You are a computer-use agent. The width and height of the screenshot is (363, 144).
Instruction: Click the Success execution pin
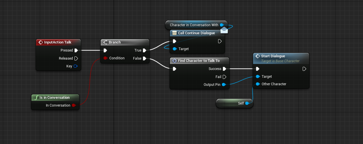pos(224,69)
